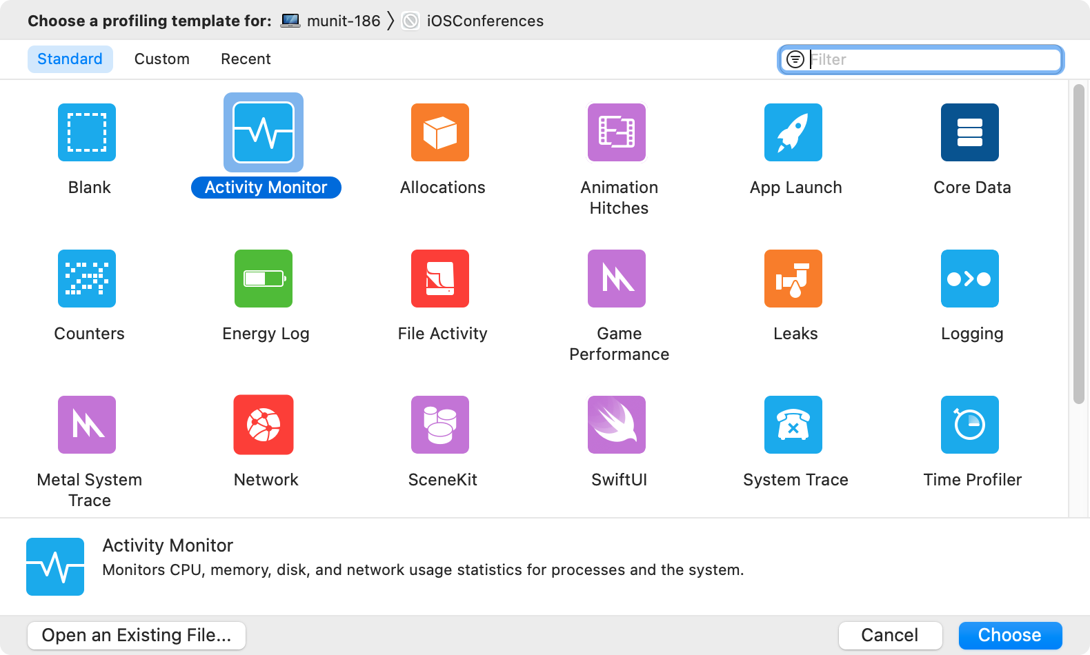The image size is (1090, 655).
Task: Select the App Launch rocket icon
Action: [793, 132]
